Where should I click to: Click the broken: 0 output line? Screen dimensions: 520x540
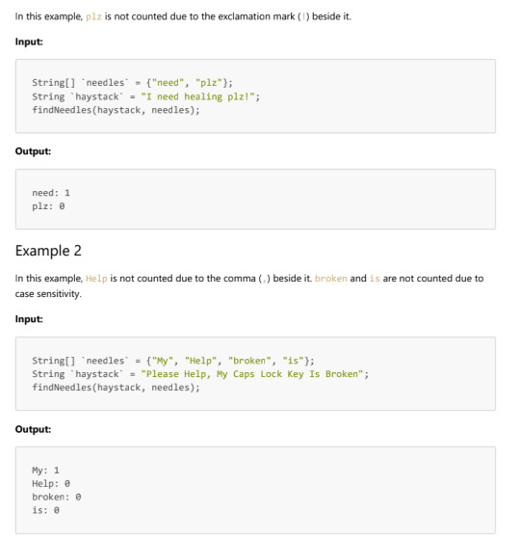(x=57, y=497)
